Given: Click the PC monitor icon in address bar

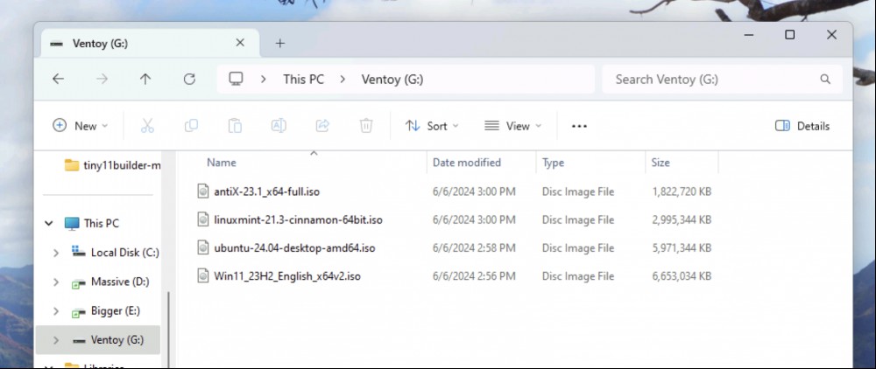Looking at the screenshot, I should [236, 79].
